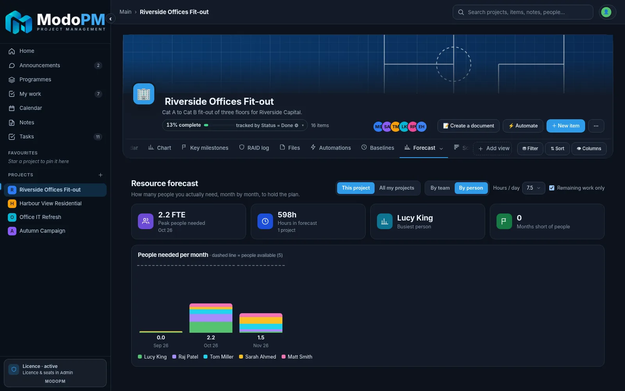Expand the Forecast tab chevron
This screenshot has width=625, height=391.
tap(441, 149)
